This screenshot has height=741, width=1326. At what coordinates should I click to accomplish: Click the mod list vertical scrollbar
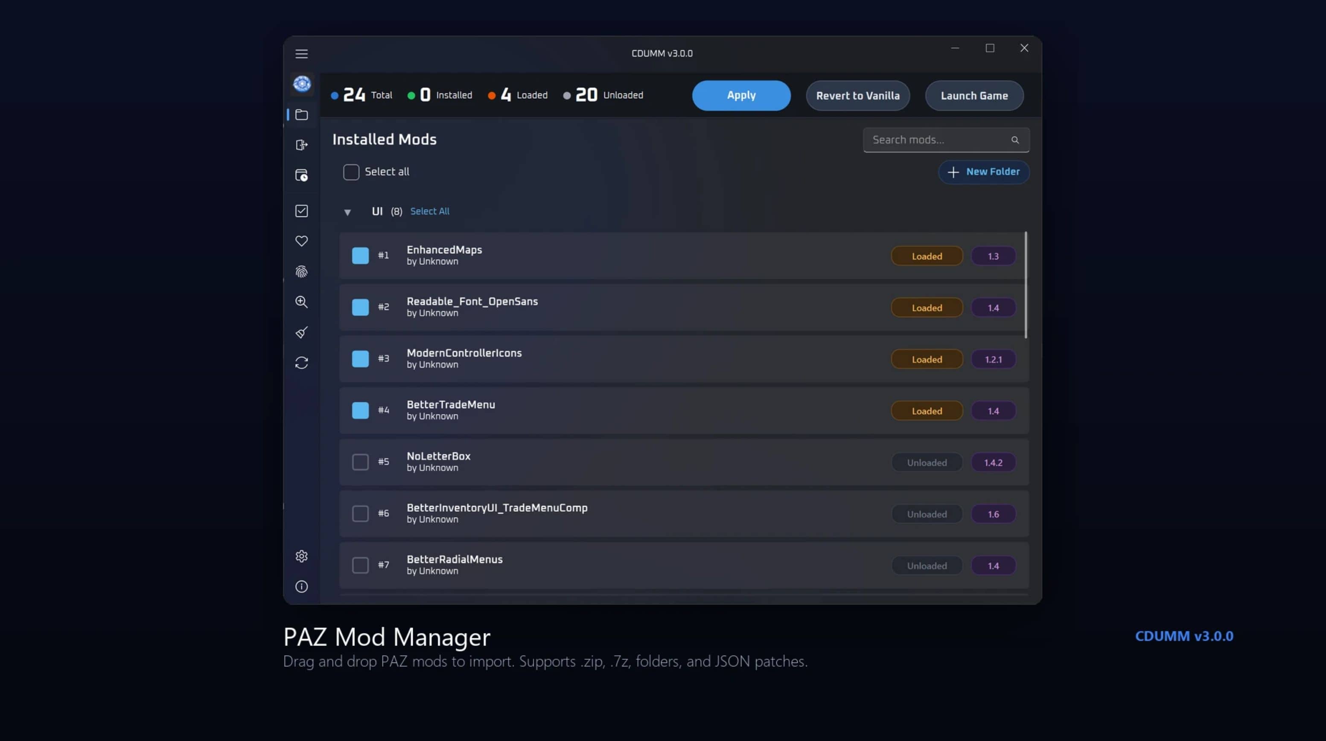pyautogui.click(x=1026, y=285)
